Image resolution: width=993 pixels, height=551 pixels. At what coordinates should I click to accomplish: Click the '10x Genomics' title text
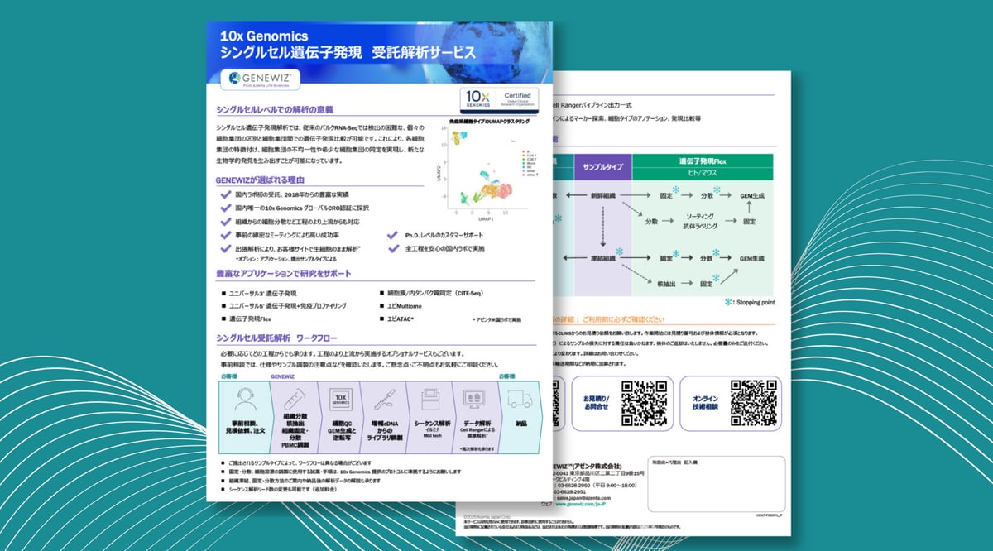coord(264,36)
